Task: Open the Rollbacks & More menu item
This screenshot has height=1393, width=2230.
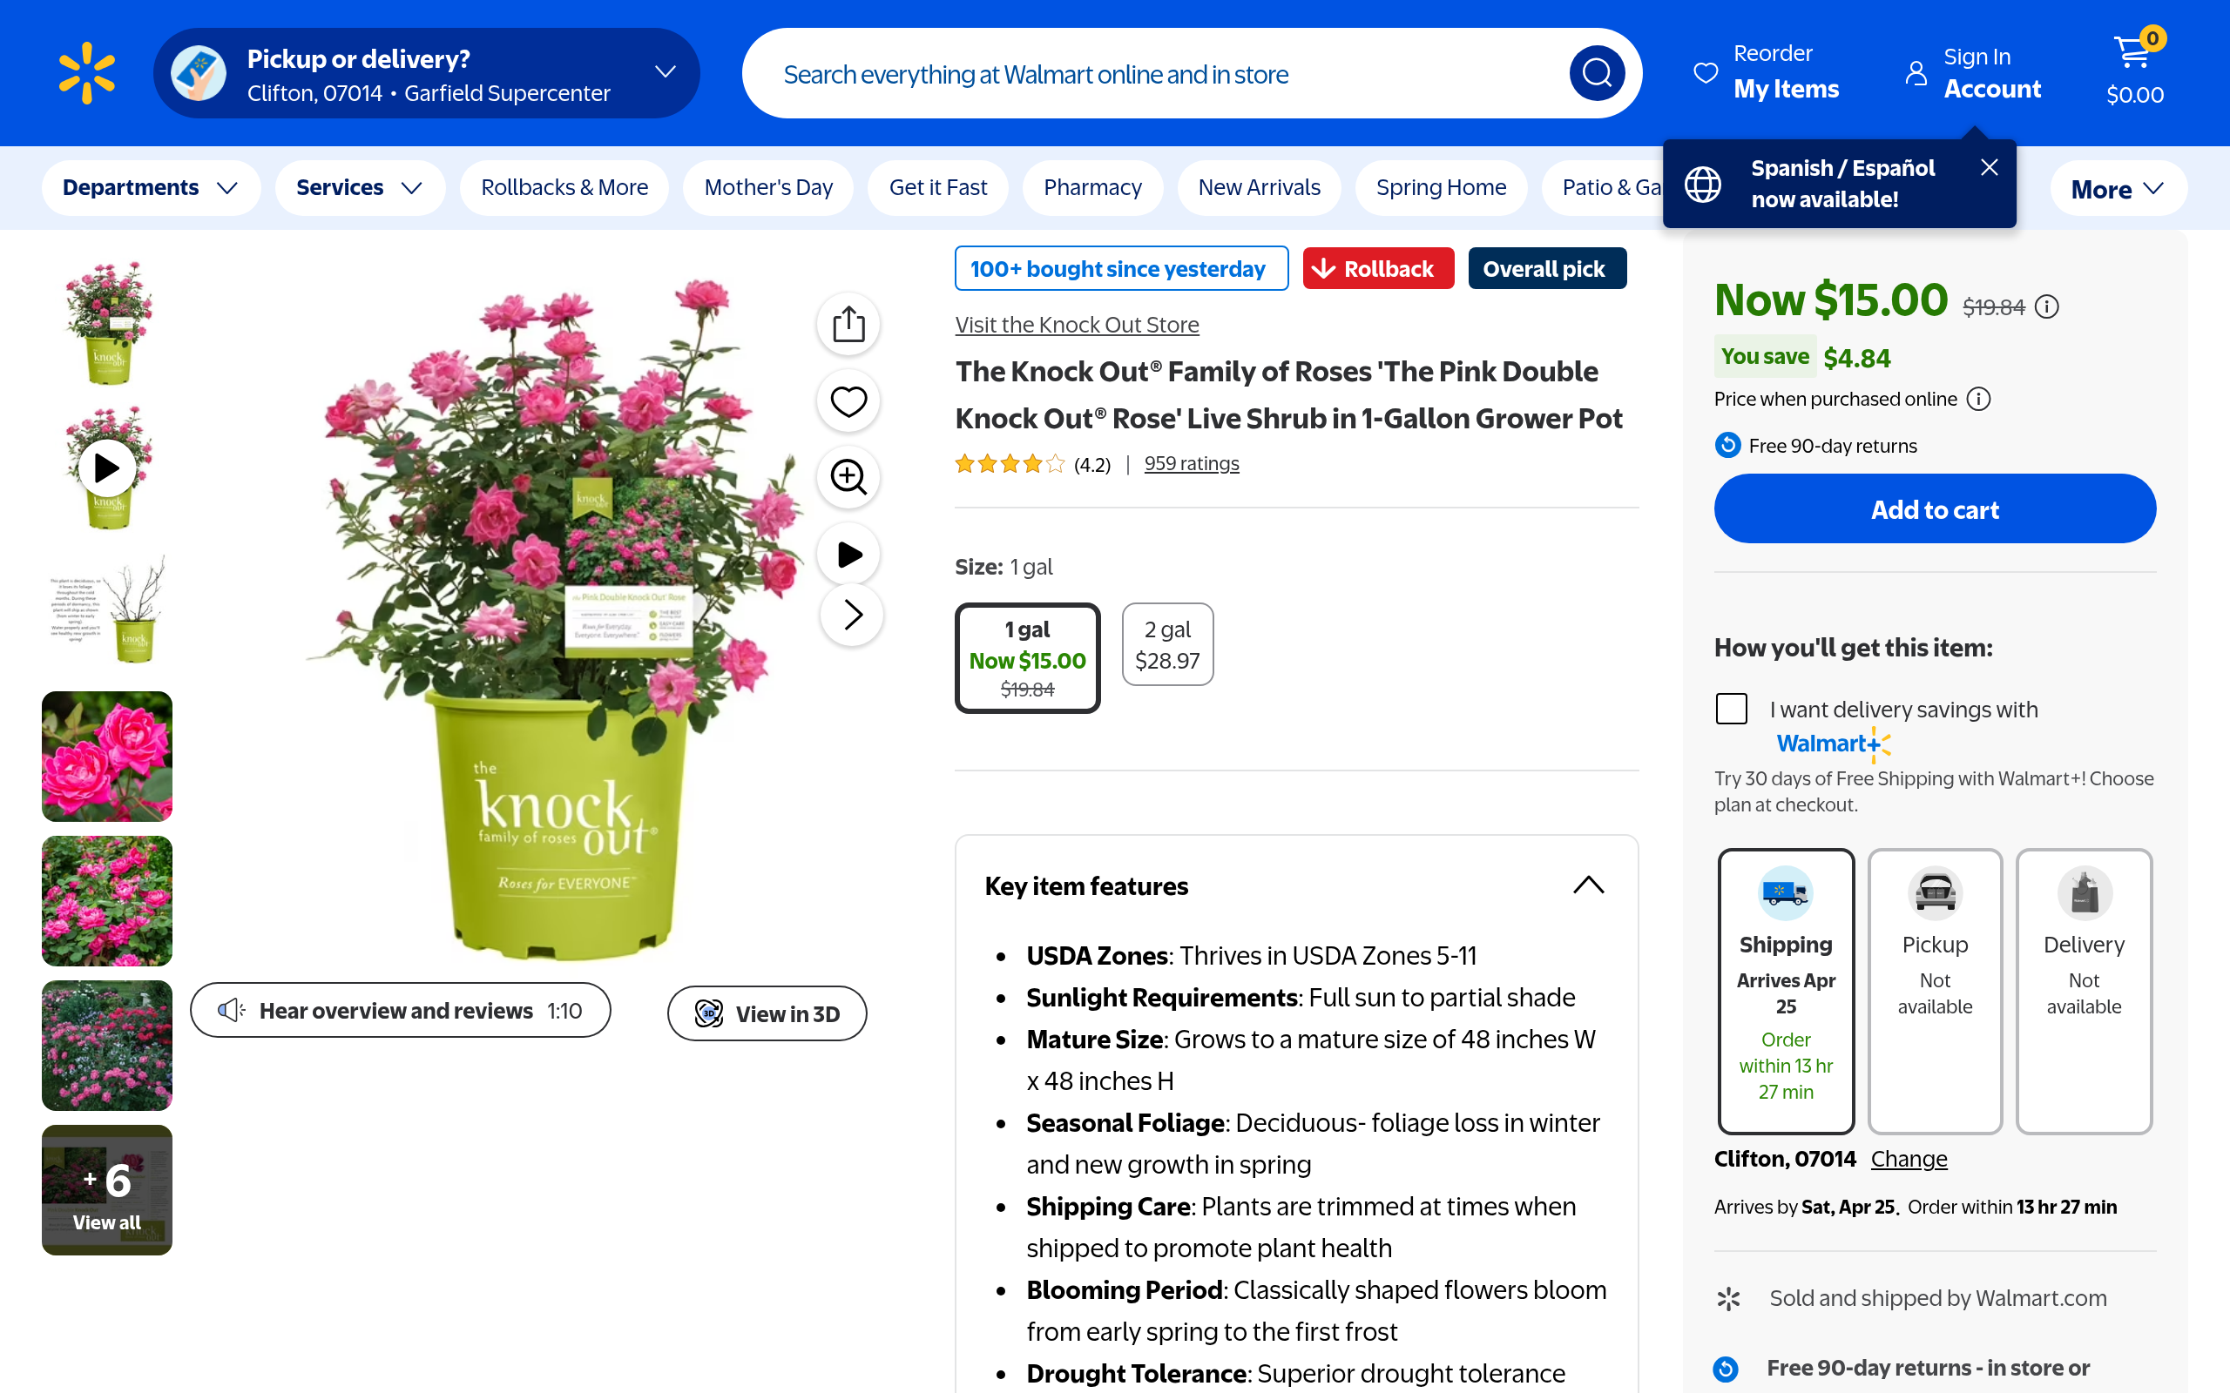Action: [564, 188]
